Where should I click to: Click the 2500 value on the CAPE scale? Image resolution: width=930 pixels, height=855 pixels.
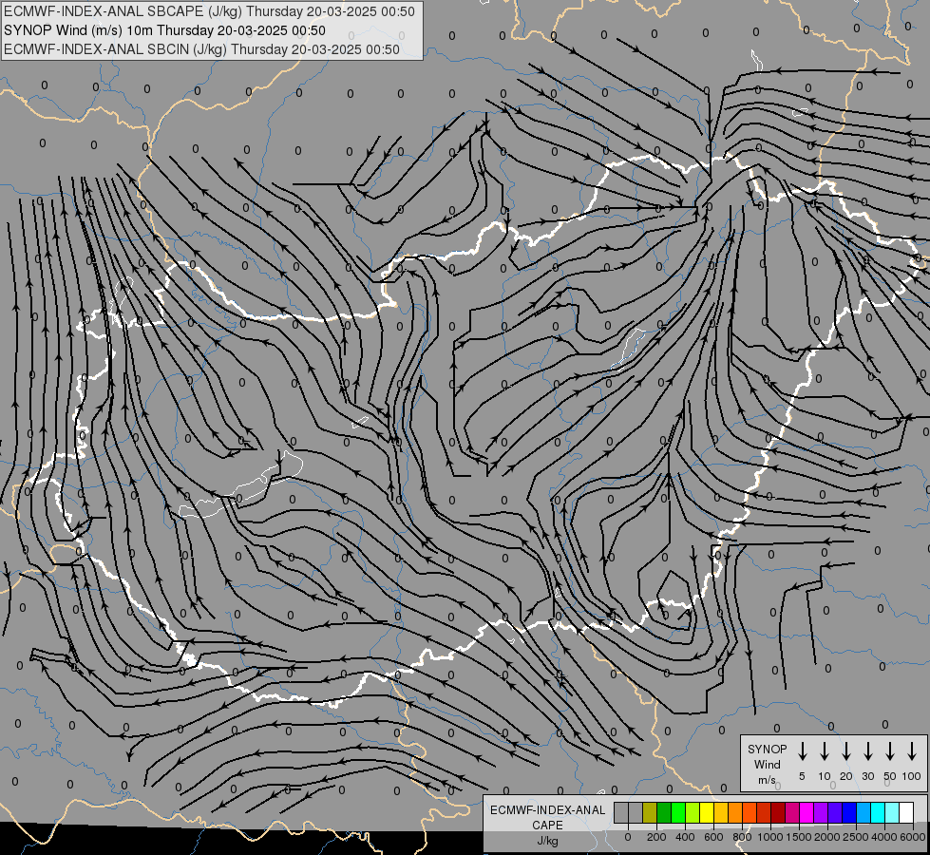(855, 837)
